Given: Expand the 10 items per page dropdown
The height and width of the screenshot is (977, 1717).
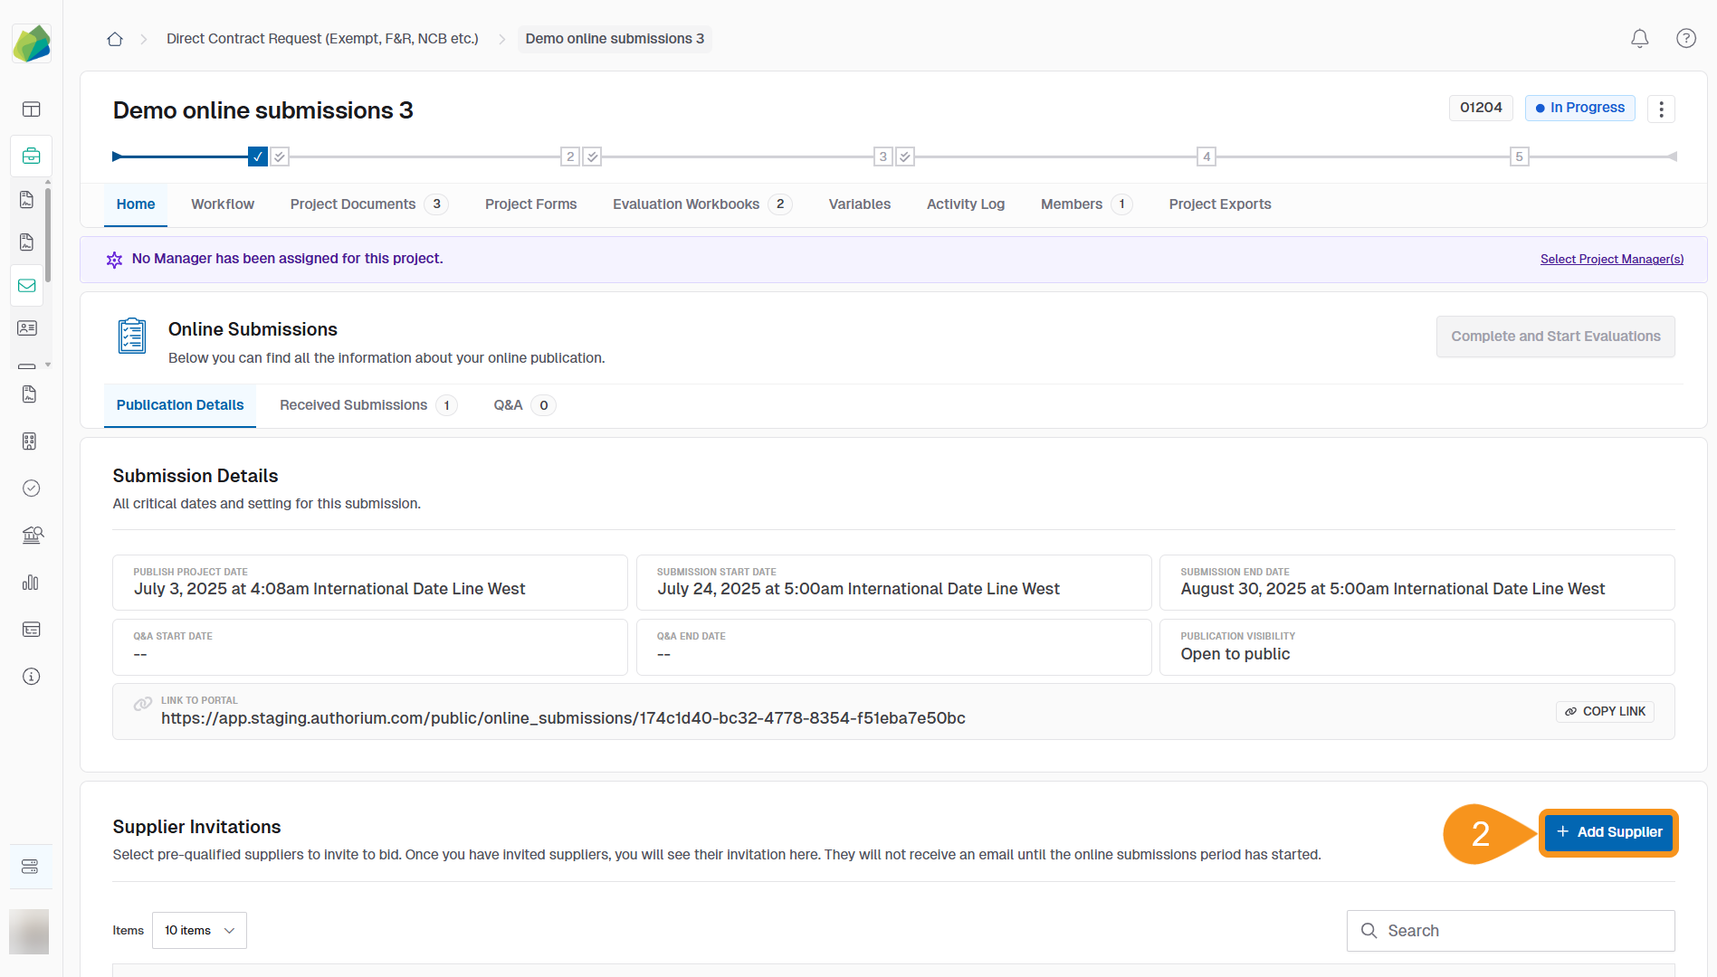Looking at the screenshot, I should tap(199, 930).
